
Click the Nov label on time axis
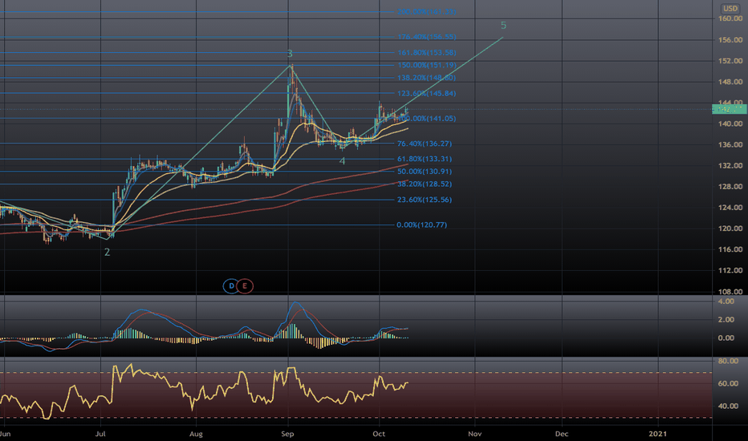click(474, 434)
